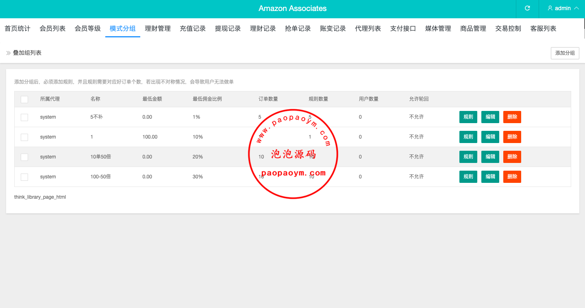585x308 pixels.
Task: Go to the 抢单记录 tab
Action: point(298,28)
